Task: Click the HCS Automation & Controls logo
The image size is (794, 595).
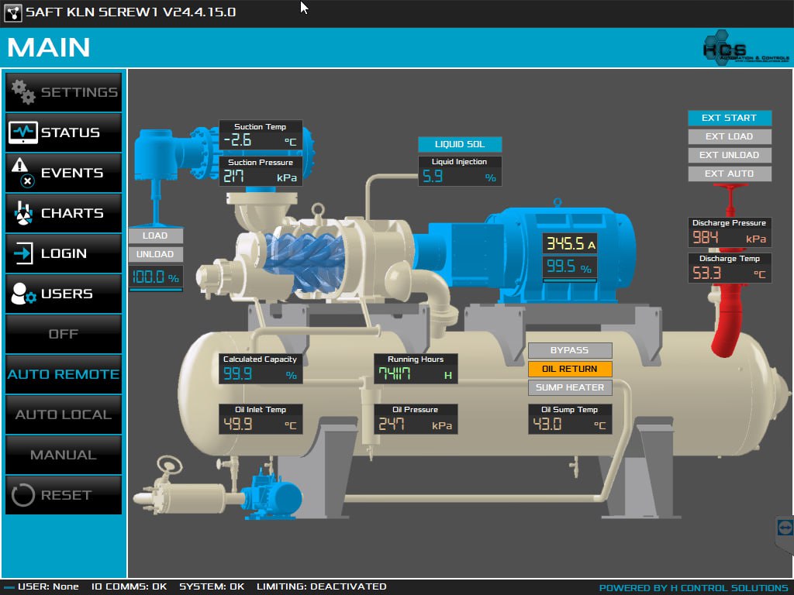Action: point(745,49)
